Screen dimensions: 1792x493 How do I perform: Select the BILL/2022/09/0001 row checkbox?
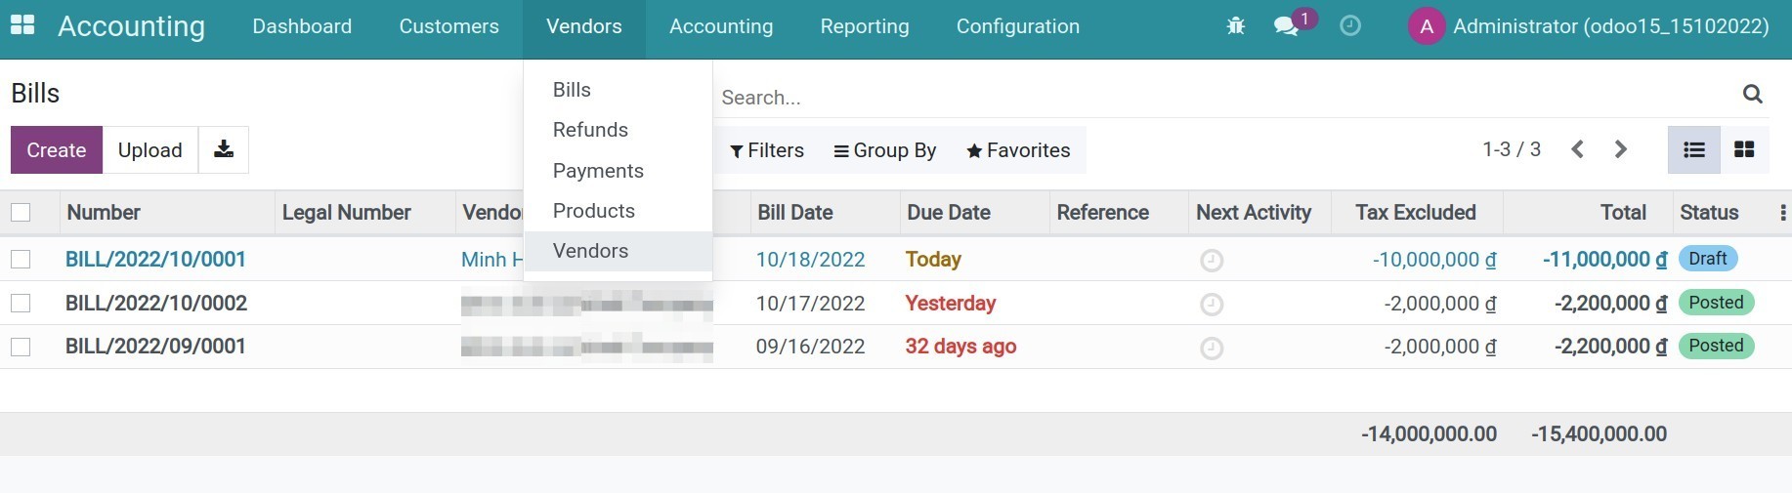point(21,347)
